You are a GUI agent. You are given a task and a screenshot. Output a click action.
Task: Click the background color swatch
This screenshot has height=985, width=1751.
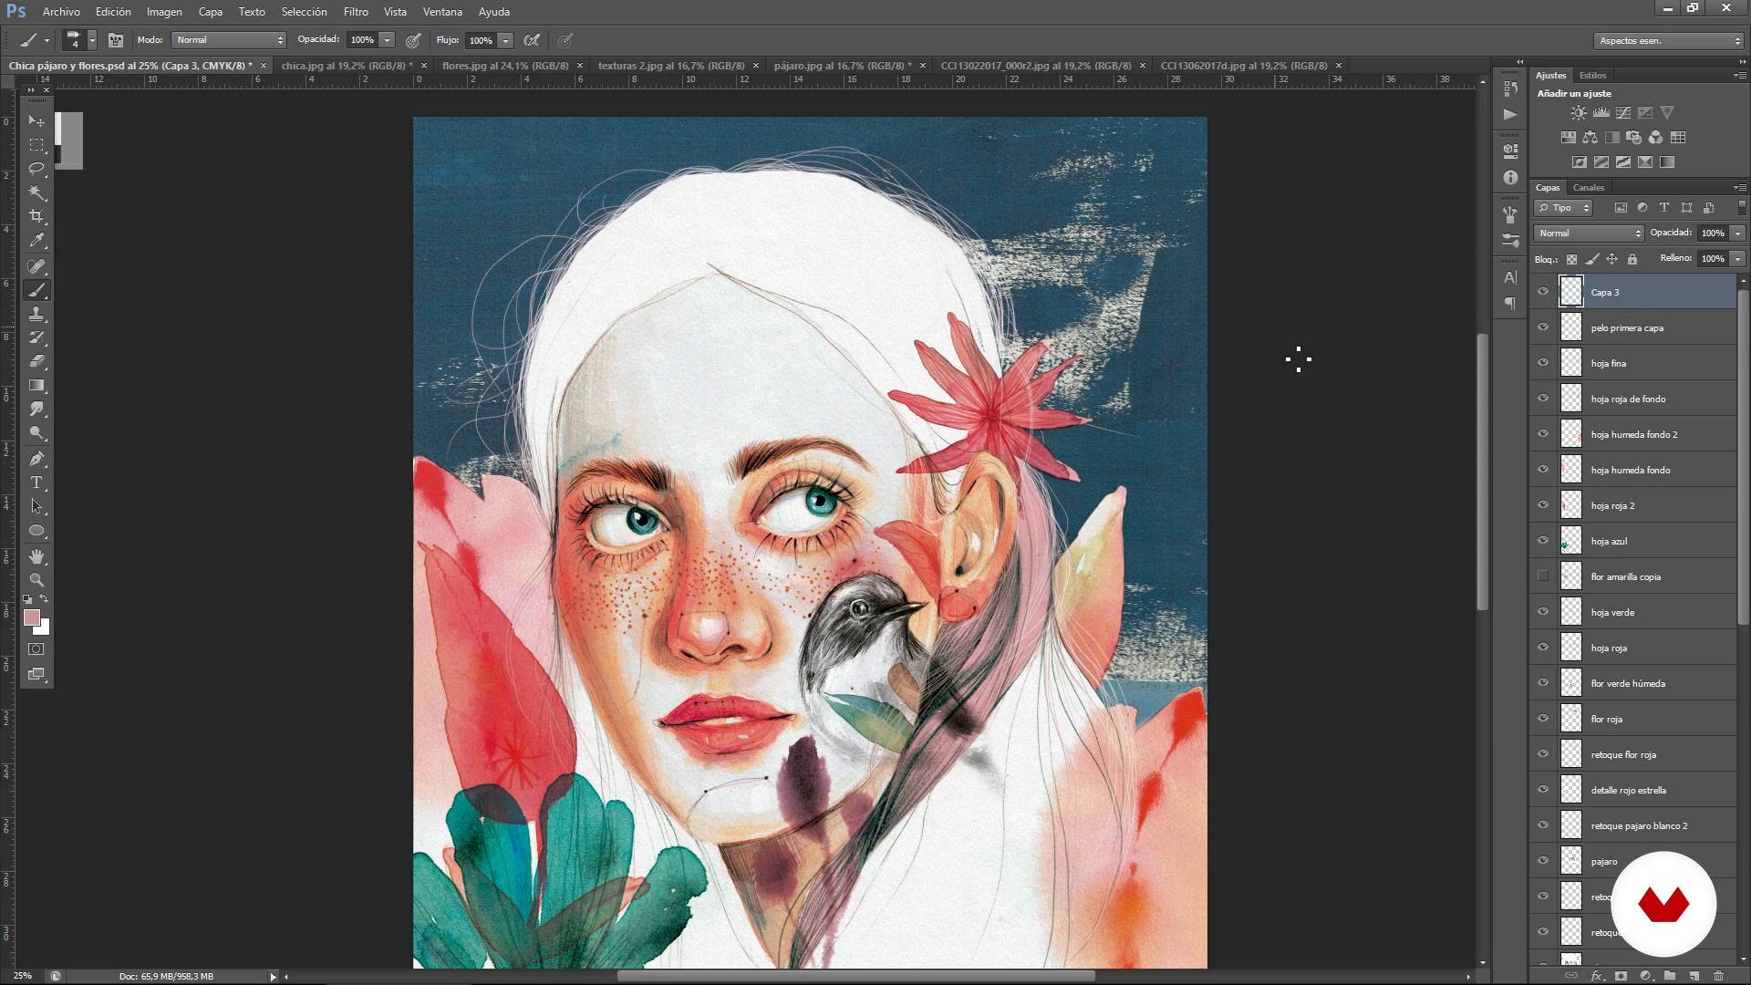pos(44,628)
